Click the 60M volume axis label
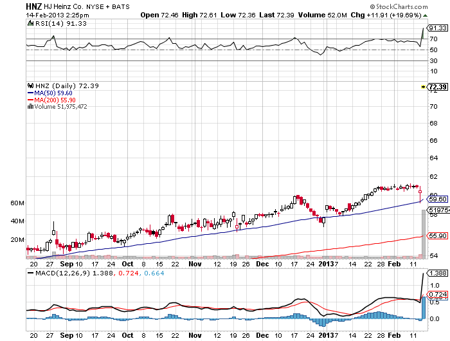 (x=17, y=203)
